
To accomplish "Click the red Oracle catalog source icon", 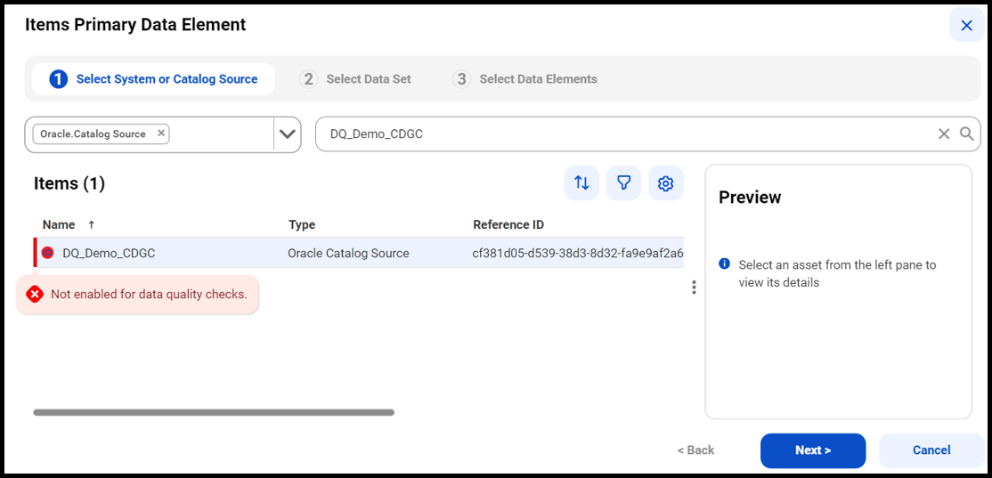I will (47, 253).
